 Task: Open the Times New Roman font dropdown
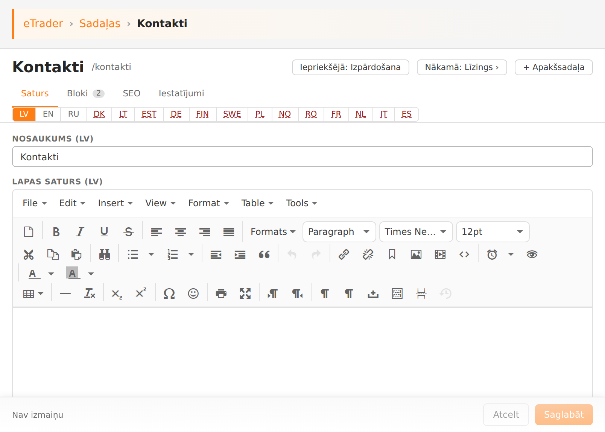pyautogui.click(x=416, y=232)
